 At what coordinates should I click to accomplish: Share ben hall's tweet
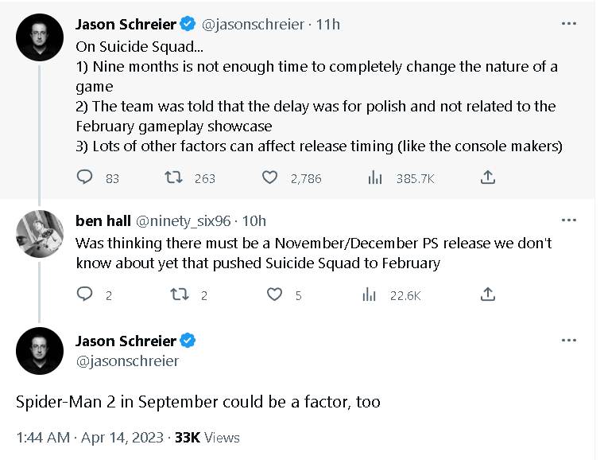pyautogui.click(x=488, y=294)
